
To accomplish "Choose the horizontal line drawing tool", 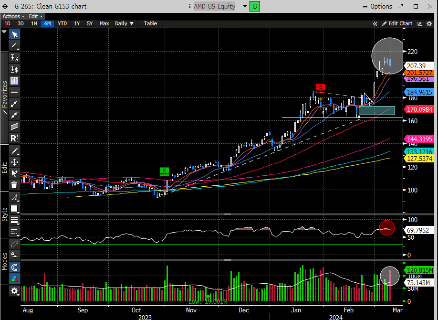I will tap(14, 92).
